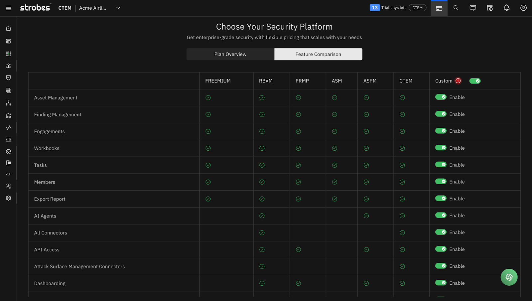Open the profile account menu
The height and width of the screenshot is (301, 532).
(523, 8)
